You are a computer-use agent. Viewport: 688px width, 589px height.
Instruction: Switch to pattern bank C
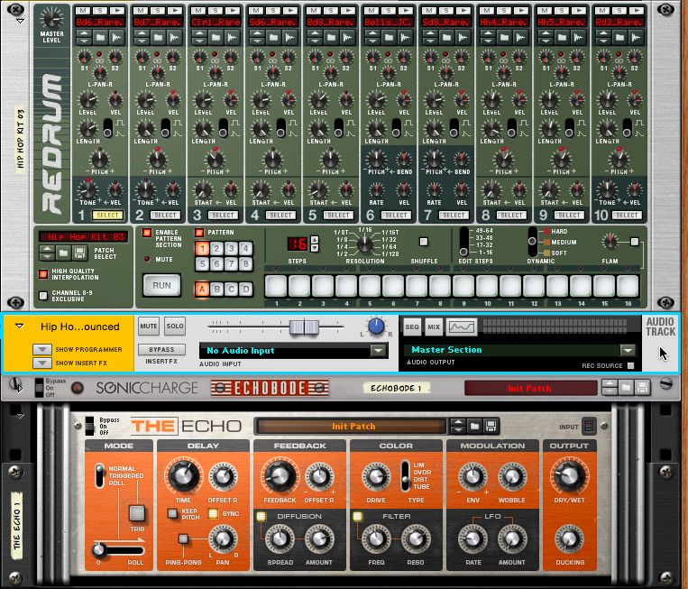pos(231,290)
